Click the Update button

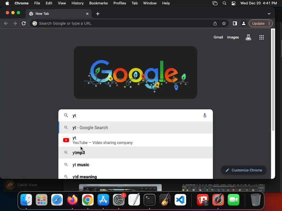258,24
